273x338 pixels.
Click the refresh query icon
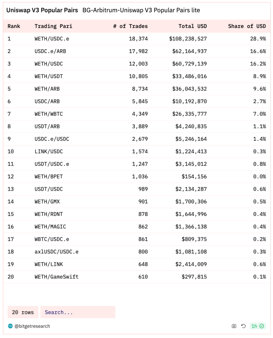243,326
